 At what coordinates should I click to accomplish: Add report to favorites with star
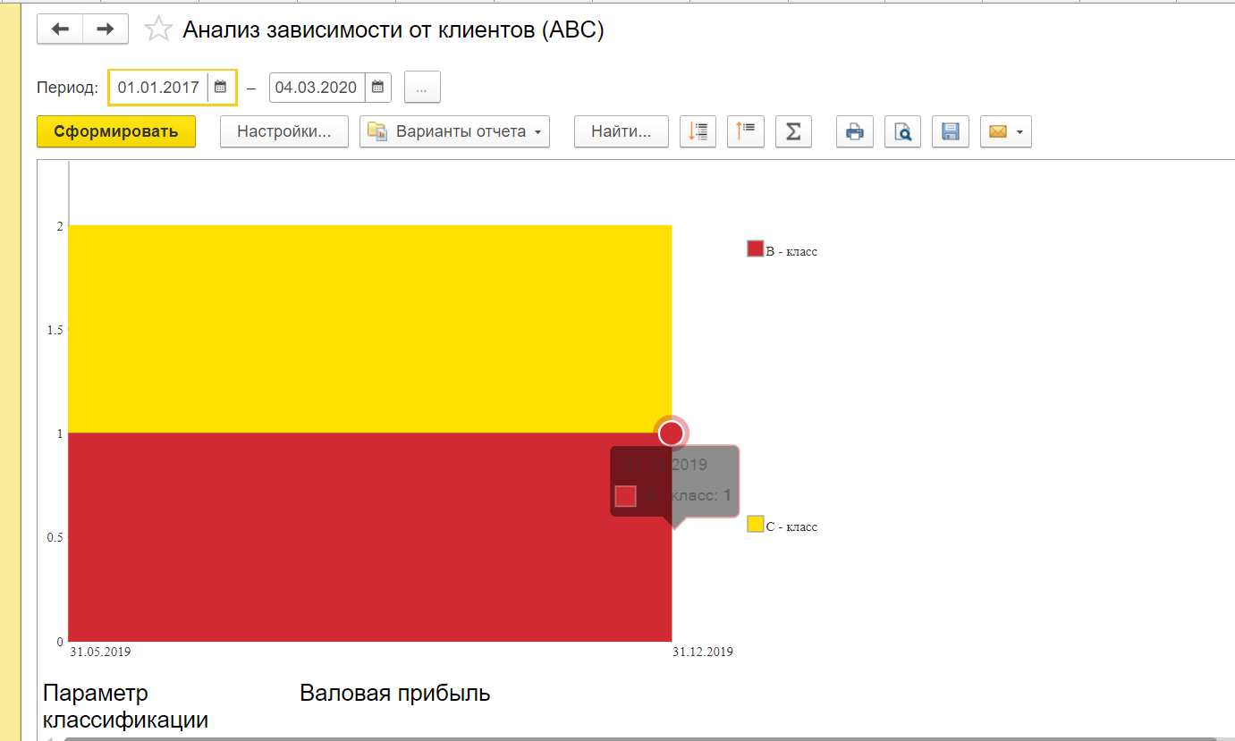(158, 29)
